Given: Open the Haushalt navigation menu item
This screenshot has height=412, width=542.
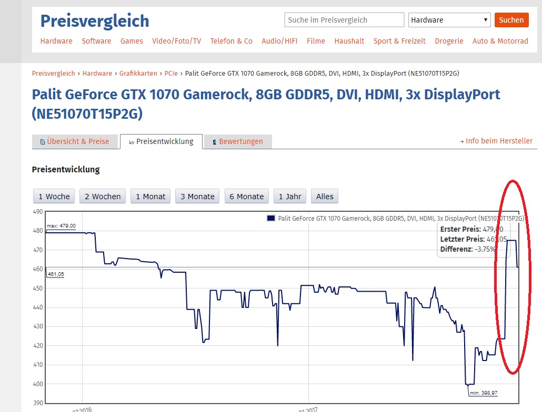Looking at the screenshot, I should (349, 41).
